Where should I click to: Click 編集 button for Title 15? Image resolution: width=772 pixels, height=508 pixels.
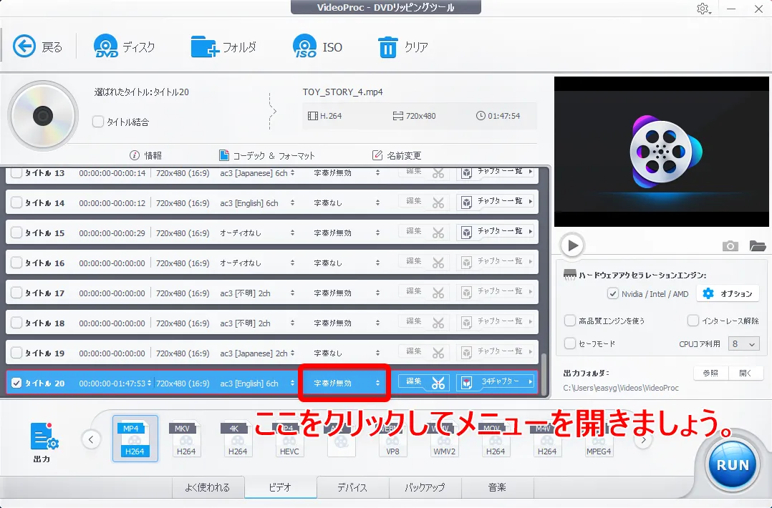(414, 231)
